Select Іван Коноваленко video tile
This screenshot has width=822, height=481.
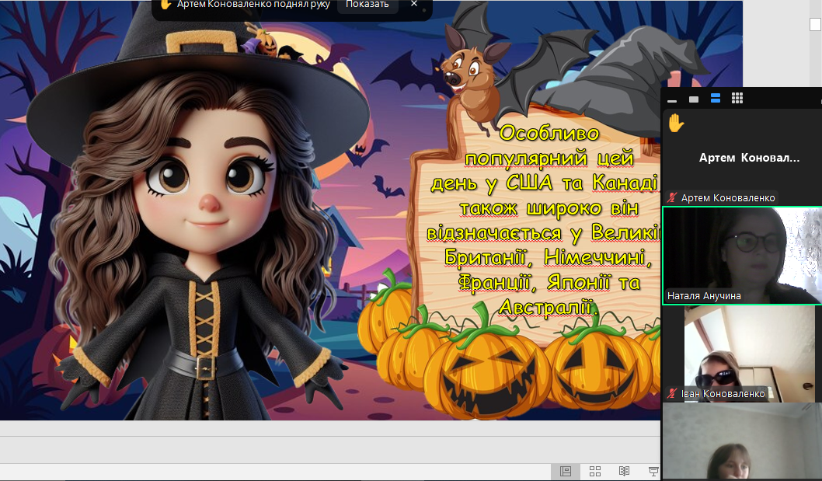coord(742,354)
